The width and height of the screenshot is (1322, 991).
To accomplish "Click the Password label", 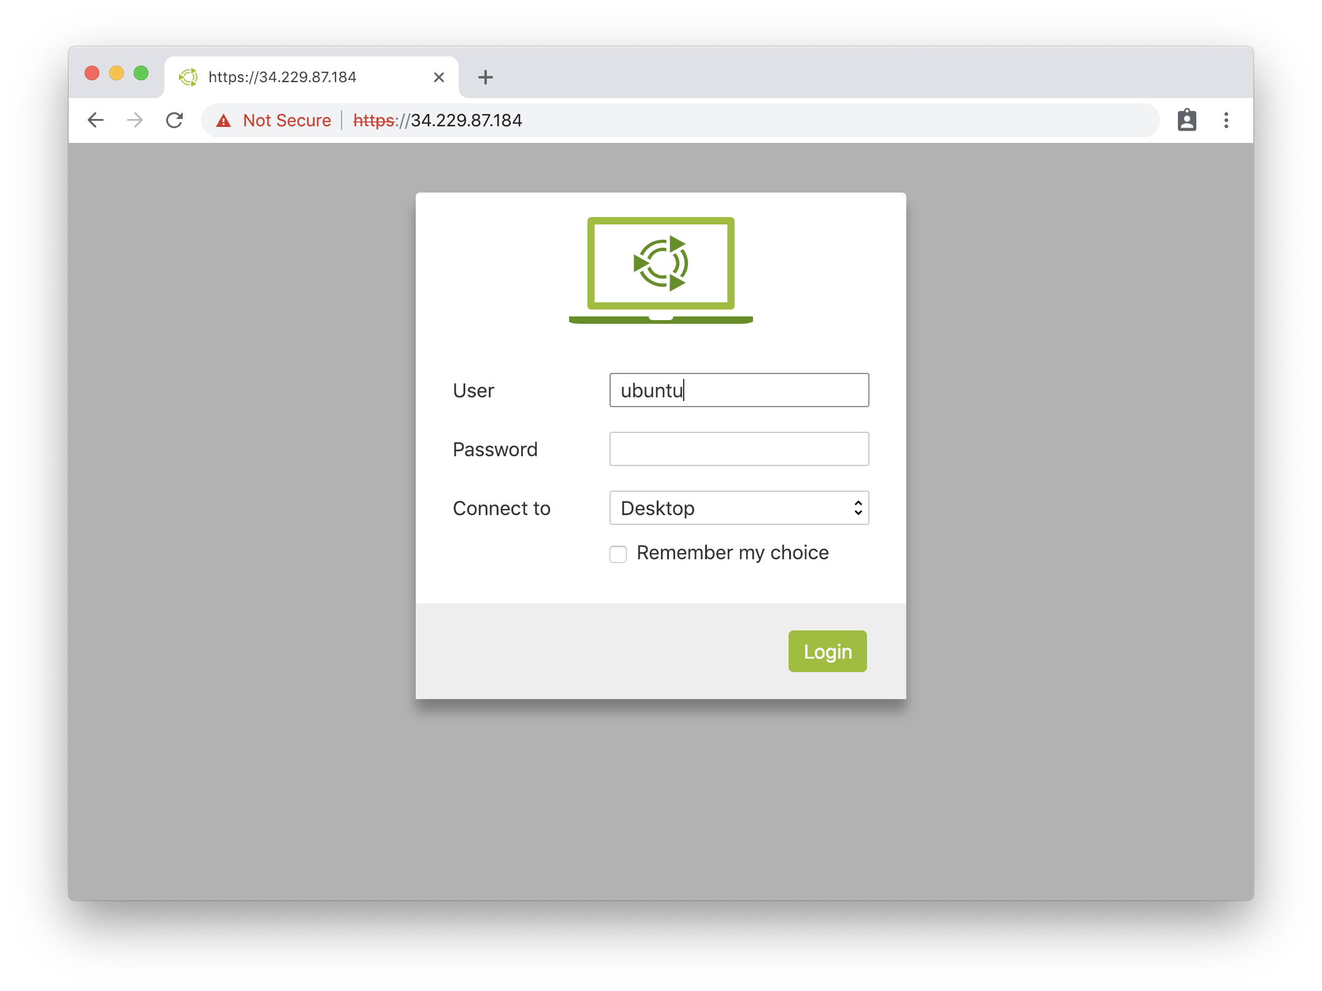I will 495,450.
